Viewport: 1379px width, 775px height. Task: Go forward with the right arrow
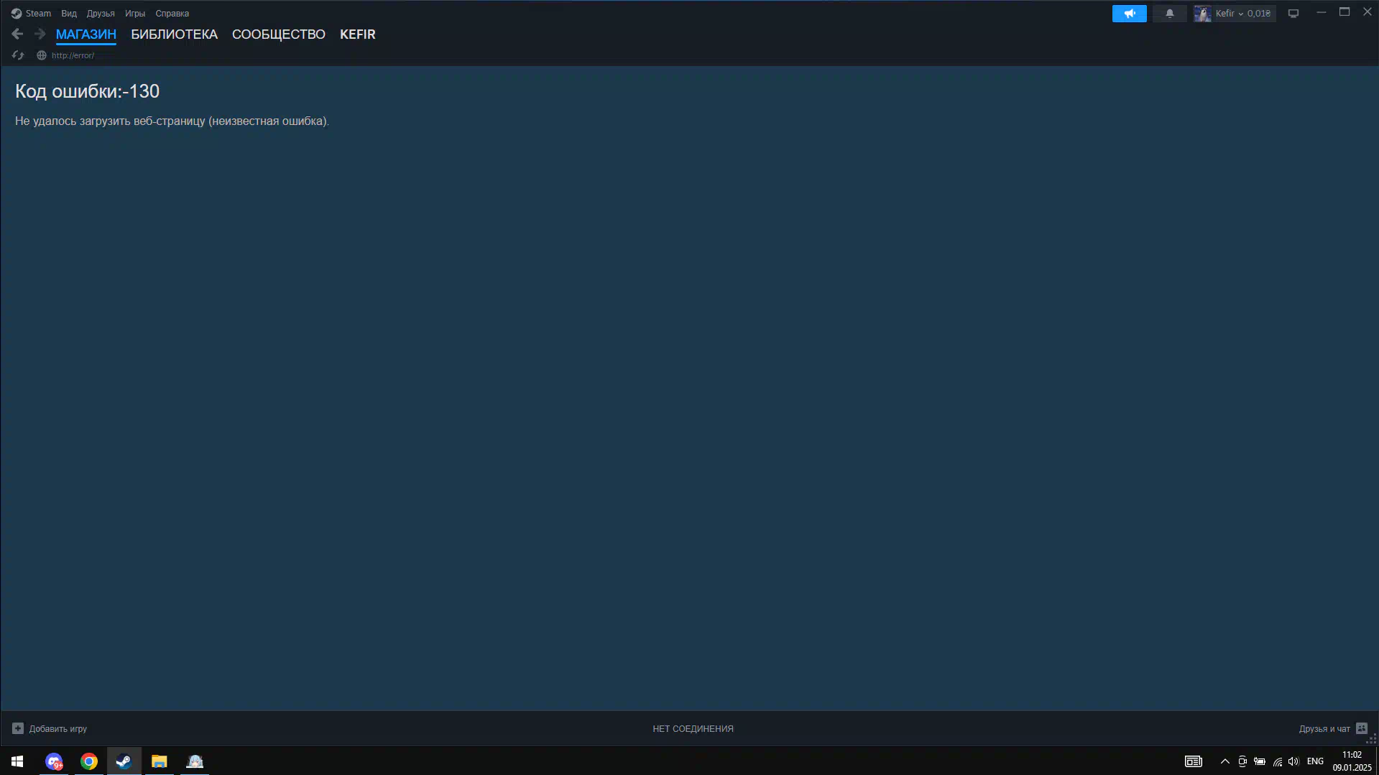click(40, 34)
